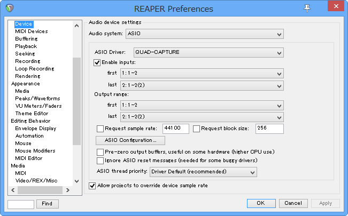Select the Editing Behavior category
Viewport: 348px width, 216px height.
pyautogui.click(x=30, y=121)
